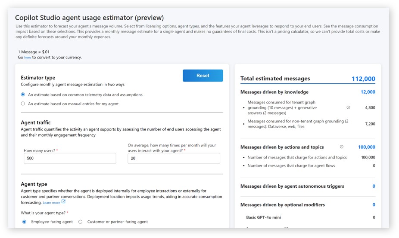Viewport: 399px width, 238px height.
Task: Choose Customer or partner-facing agent option
Action: 81,222
